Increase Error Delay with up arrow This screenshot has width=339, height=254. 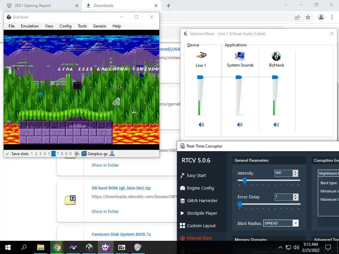(x=296, y=195)
